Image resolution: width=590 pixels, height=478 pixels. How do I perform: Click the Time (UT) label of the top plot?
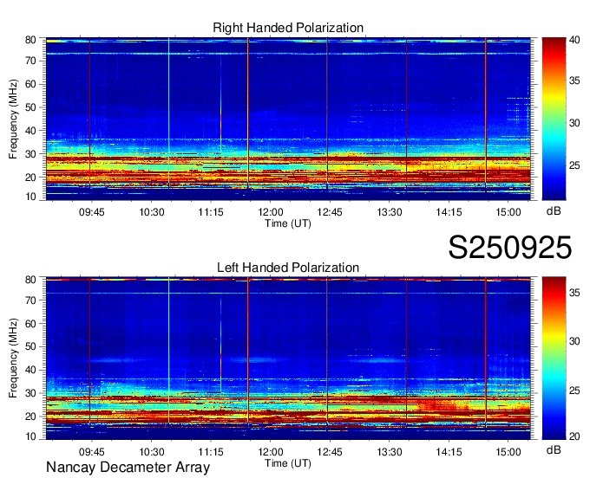287,223
